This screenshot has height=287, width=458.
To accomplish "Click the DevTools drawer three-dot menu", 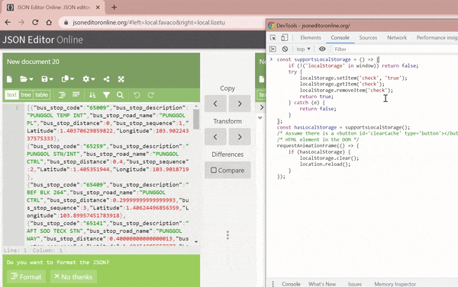I will [x=273, y=283].
